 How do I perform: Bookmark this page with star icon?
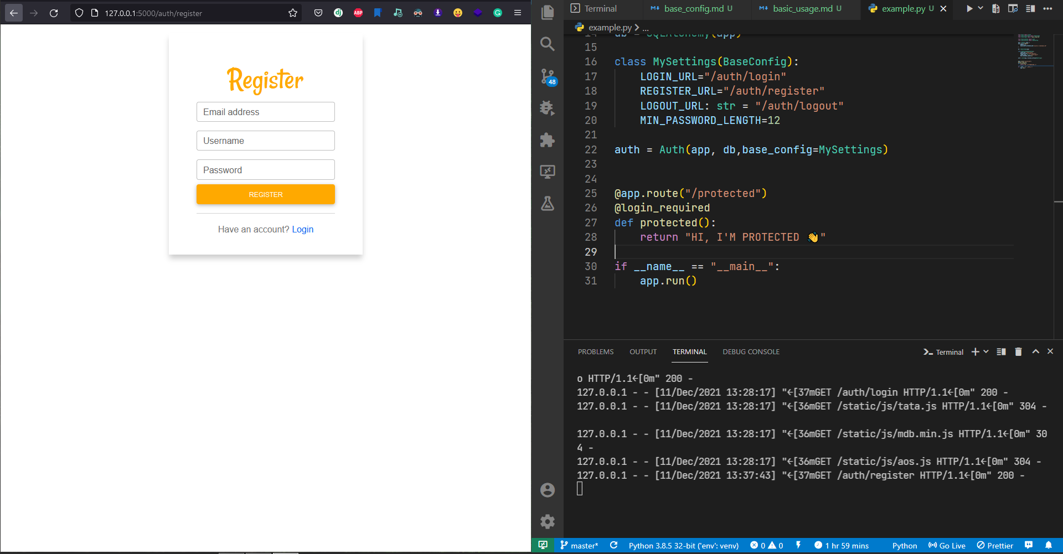pyautogui.click(x=293, y=13)
